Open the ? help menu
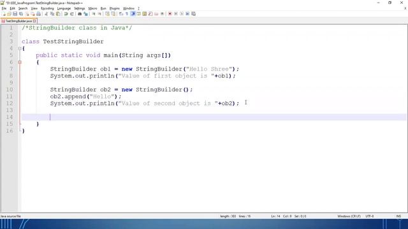This screenshot has height=229, width=408. coord(138,8)
